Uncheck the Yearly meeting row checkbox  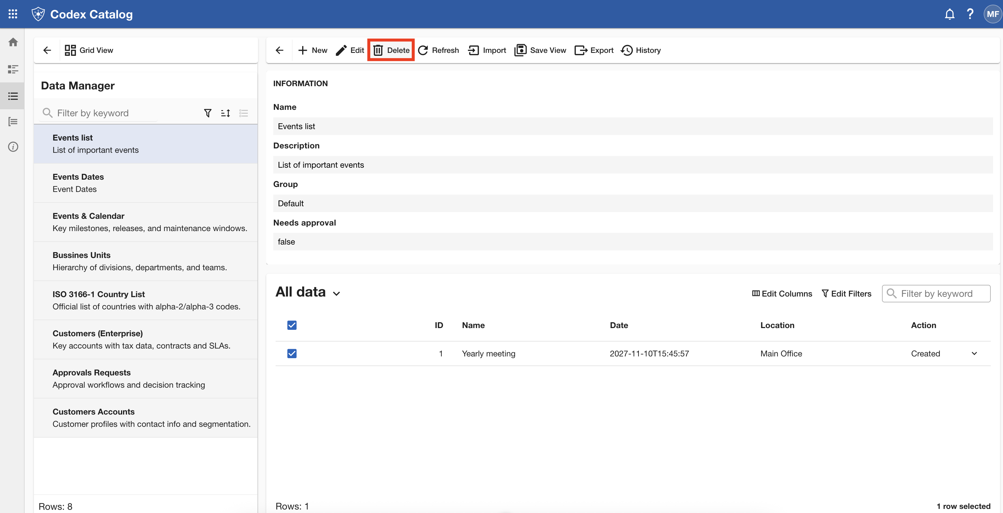(292, 353)
